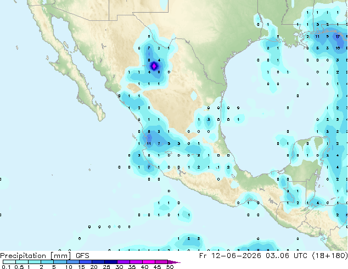Click the "Precipitation [mm] GFS" title text

coord(44,256)
